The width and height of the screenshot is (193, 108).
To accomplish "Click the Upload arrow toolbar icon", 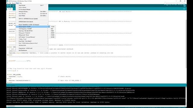I will click(11, 6).
